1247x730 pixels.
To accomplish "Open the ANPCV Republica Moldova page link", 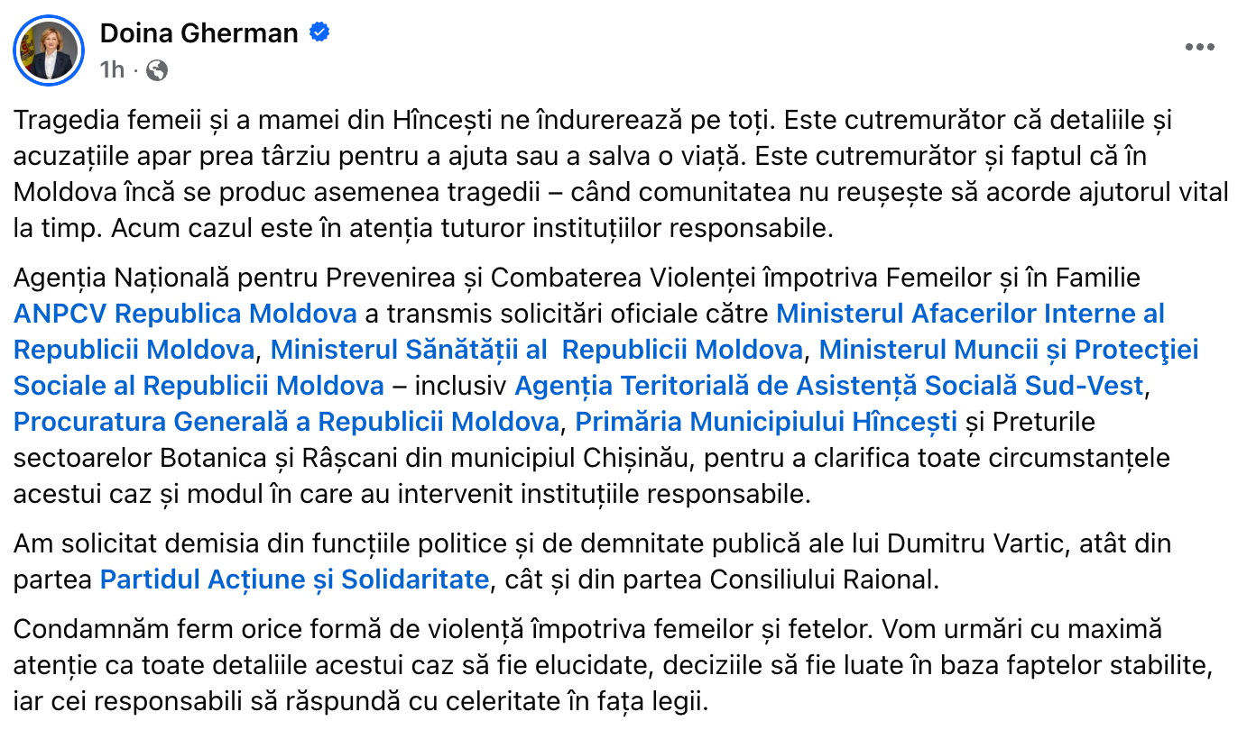I will pos(185,314).
